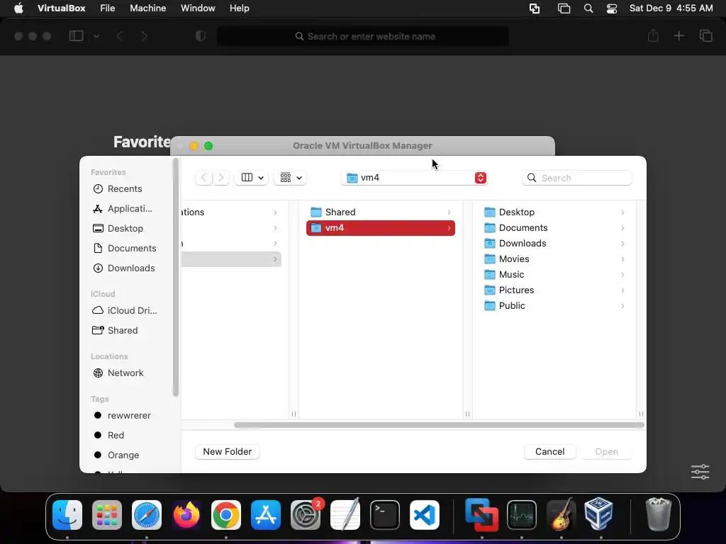Launch Google Chrome from the Dock
The image size is (726, 544).
[226, 515]
